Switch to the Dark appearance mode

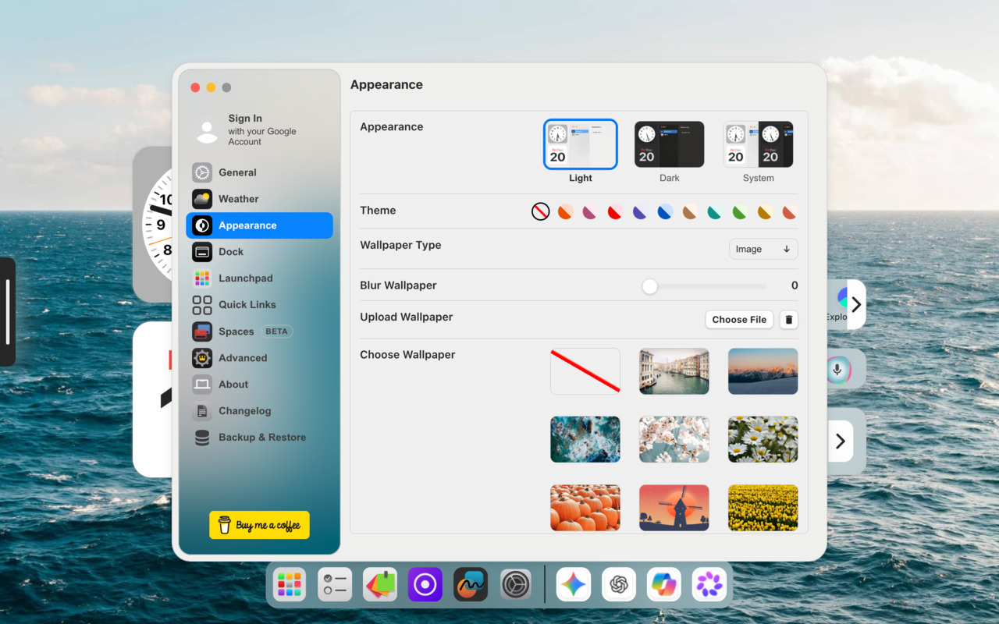(x=670, y=144)
